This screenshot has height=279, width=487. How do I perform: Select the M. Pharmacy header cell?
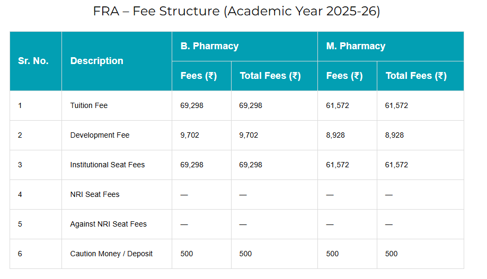click(x=356, y=46)
